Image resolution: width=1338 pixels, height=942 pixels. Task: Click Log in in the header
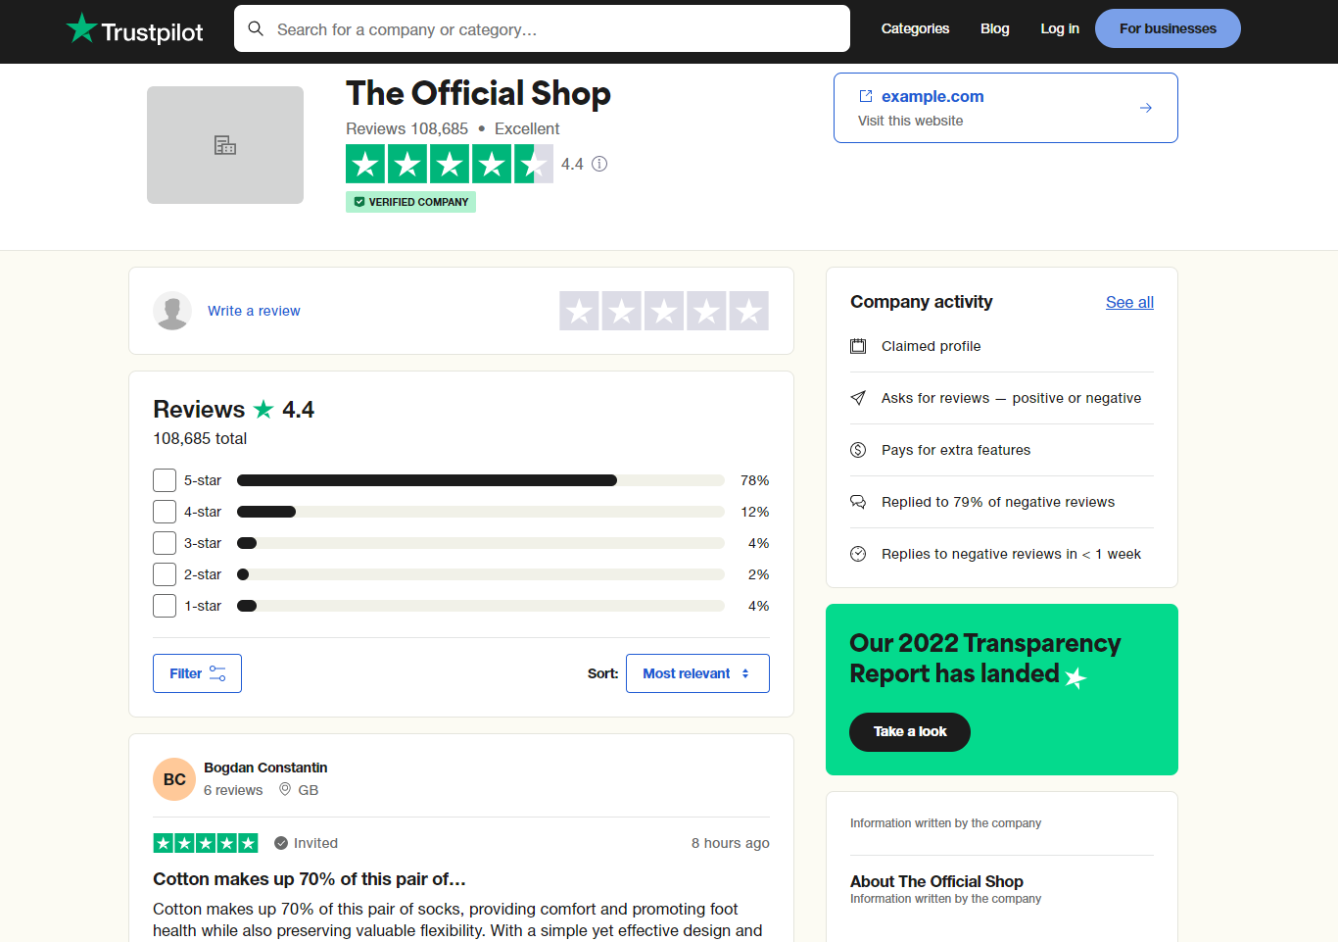[1060, 28]
